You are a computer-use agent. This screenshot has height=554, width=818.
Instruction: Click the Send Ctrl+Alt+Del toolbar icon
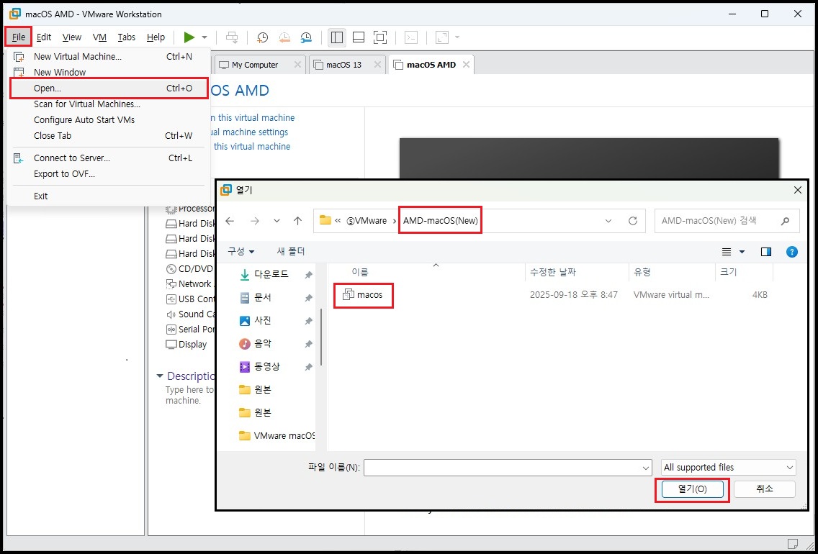[232, 37]
